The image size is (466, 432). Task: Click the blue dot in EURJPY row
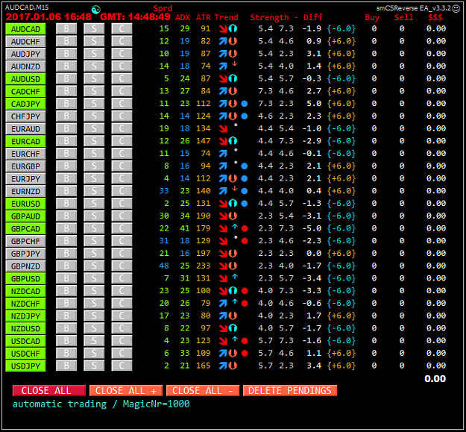click(x=245, y=178)
